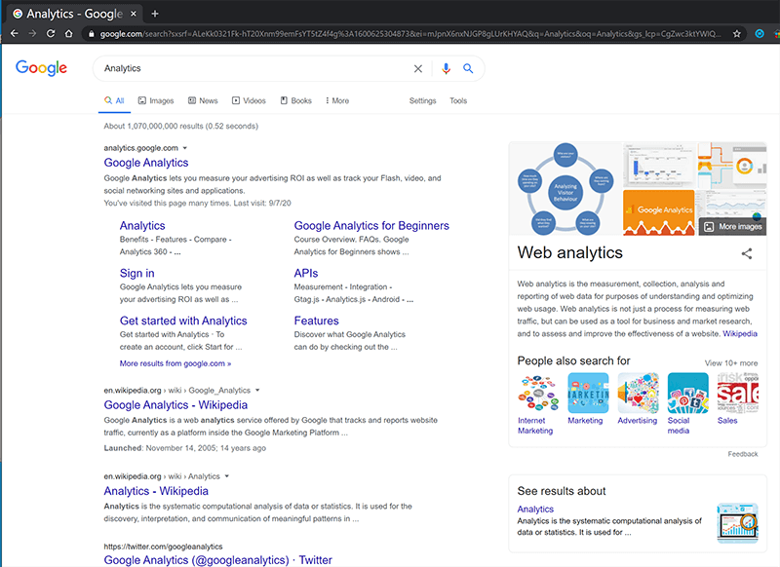
Task: Open Advertising related search thumbnail
Action: 638,393
